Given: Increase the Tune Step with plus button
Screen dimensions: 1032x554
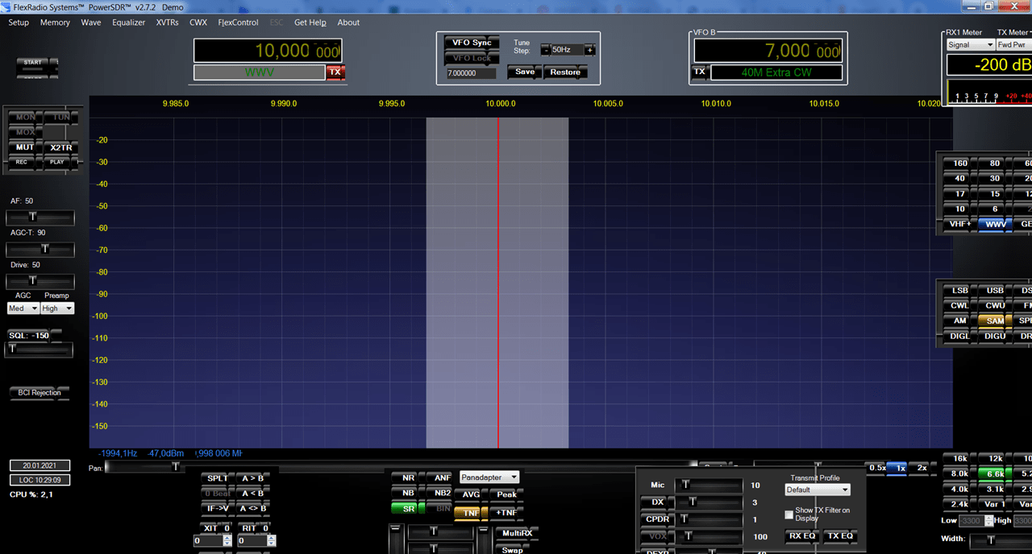Looking at the screenshot, I should click(x=589, y=50).
